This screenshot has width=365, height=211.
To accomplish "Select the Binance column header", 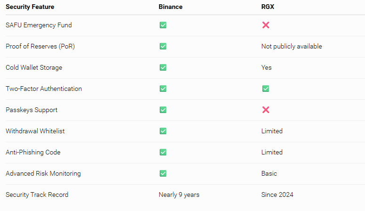I will (170, 7).
